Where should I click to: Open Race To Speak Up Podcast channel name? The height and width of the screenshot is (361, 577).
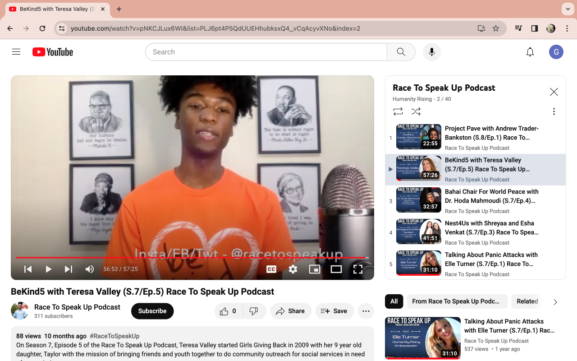pos(77,307)
